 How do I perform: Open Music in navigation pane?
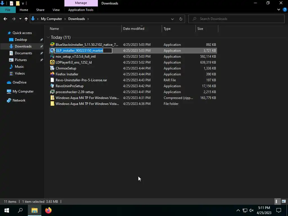coord(19,67)
